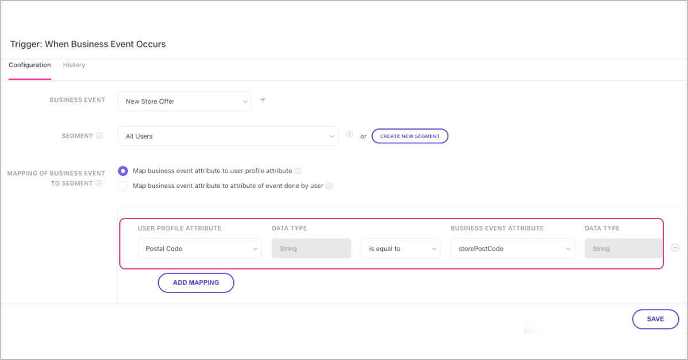Viewport: 688px width, 360px height.
Task: Click info icon right of All Users dropdown
Action: pyautogui.click(x=349, y=135)
